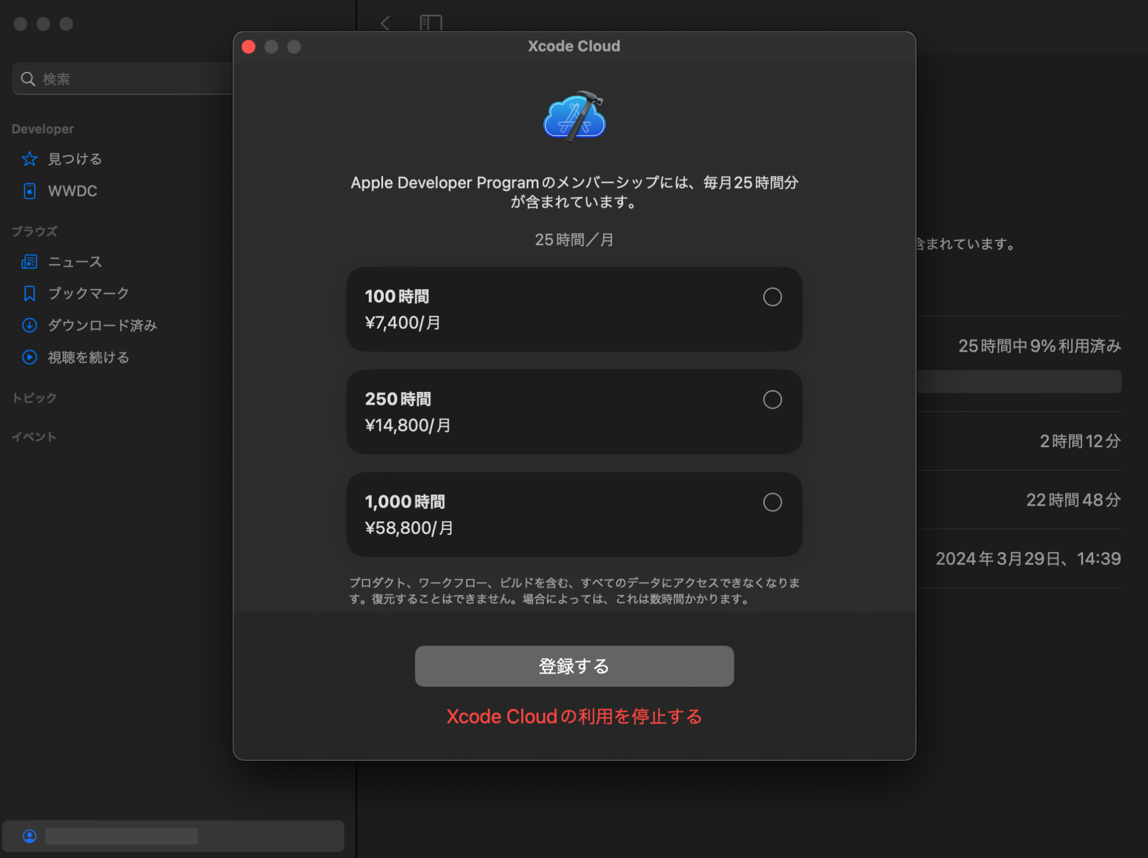Click the usage progress bar in background
This screenshot has height=858, width=1148.
(x=1019, y=382)
